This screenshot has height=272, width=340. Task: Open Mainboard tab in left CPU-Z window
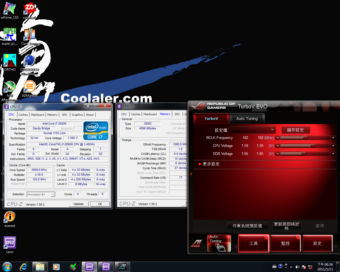37,115
